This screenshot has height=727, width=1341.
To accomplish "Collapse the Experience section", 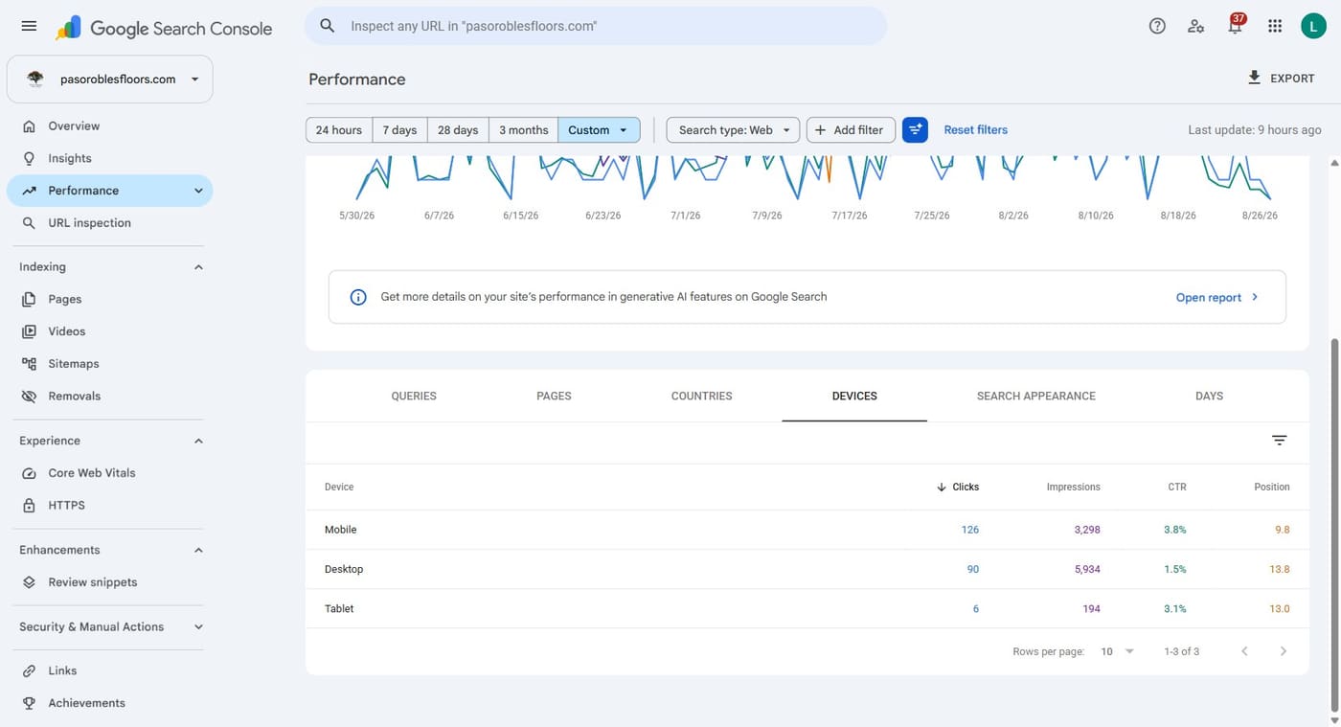I will [198, 441].
